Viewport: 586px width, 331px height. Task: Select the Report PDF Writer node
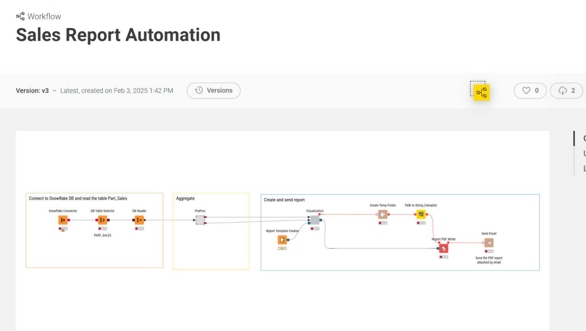[x=444, y=248]
